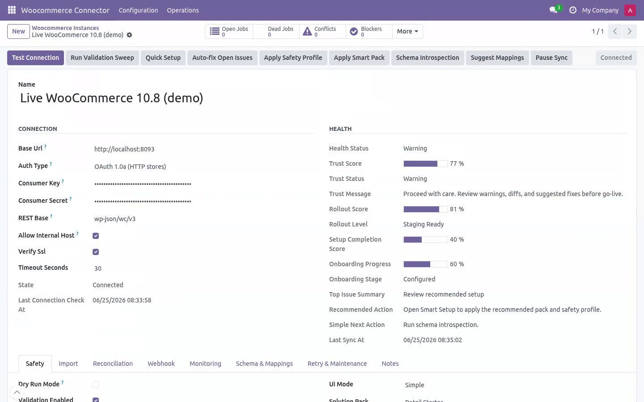This screenshot has height=402, width=644.
Task: Click the Base Url input field
Action: (203, 149)
